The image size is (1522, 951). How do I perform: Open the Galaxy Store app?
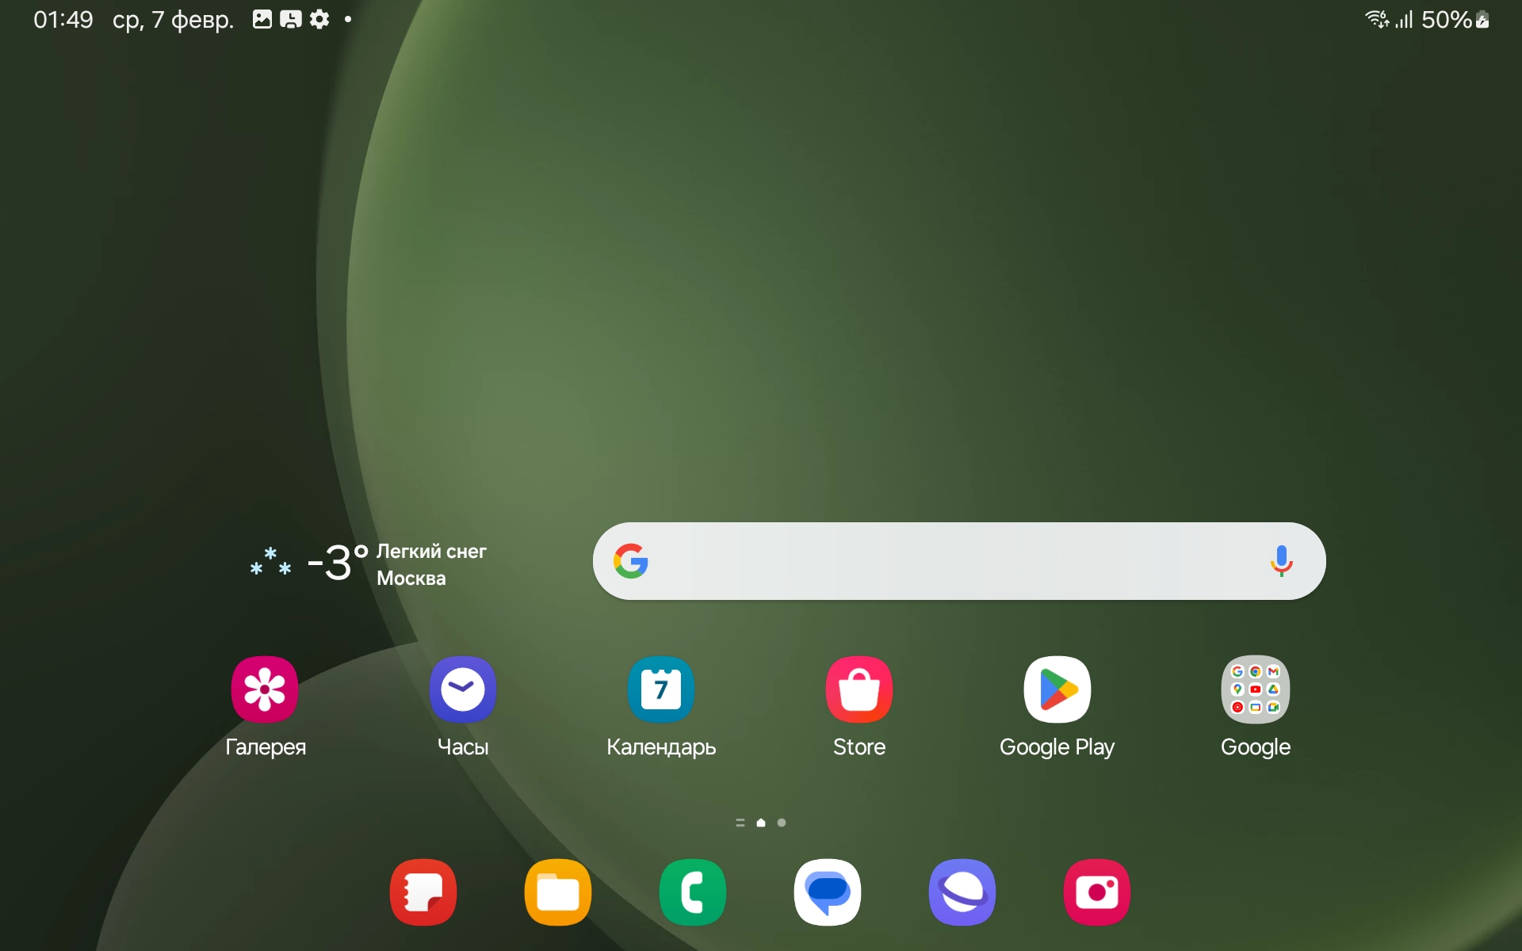point(859,689)
